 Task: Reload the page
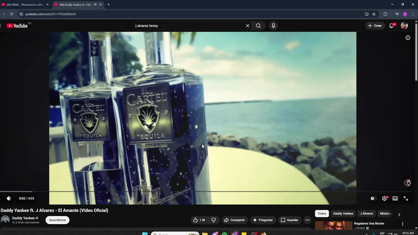tap(11, 14)
